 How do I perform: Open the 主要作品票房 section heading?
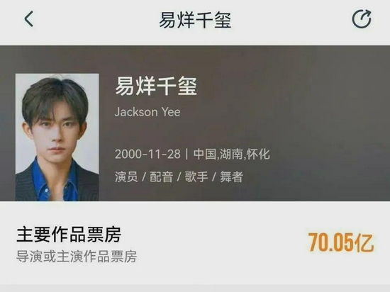coord(69,235)
